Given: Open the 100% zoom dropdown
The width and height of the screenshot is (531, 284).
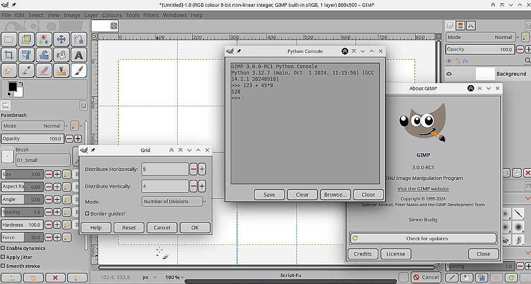Looking at the screenshot, I should (175, 277).
